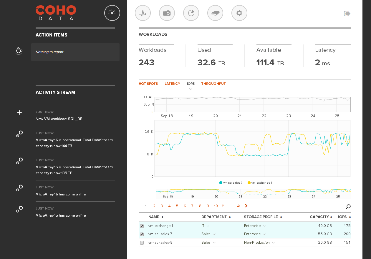Click the storage hardware device icon
The image size is (371, 259).
pyautogui.click(x=215, y=13)
